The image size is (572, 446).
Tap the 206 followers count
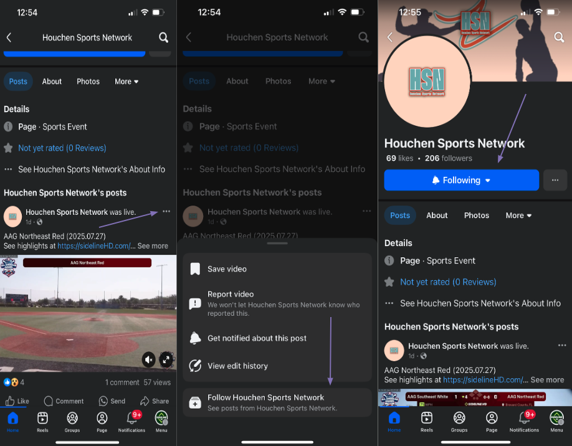[x=449, y=158]
